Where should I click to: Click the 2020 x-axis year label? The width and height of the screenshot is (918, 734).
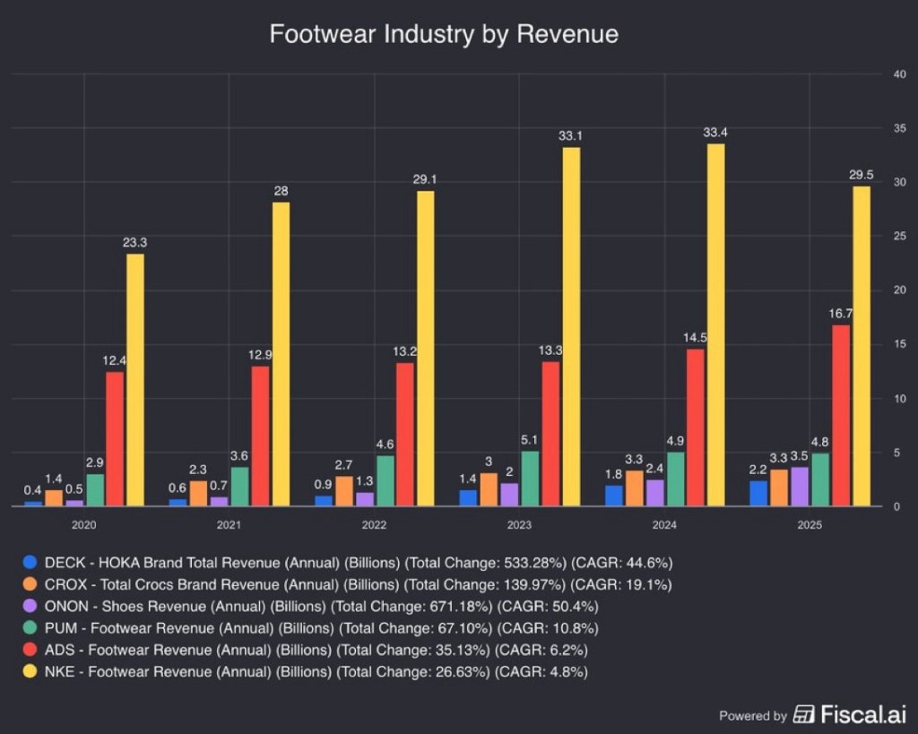(x=84, y=526)
